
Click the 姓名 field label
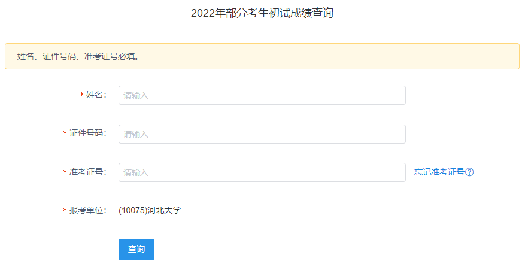pos(95,95)
